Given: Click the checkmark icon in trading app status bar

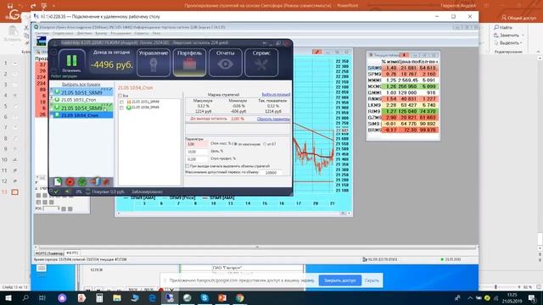Looking at the screenshot, I should (x=56, y=191).
